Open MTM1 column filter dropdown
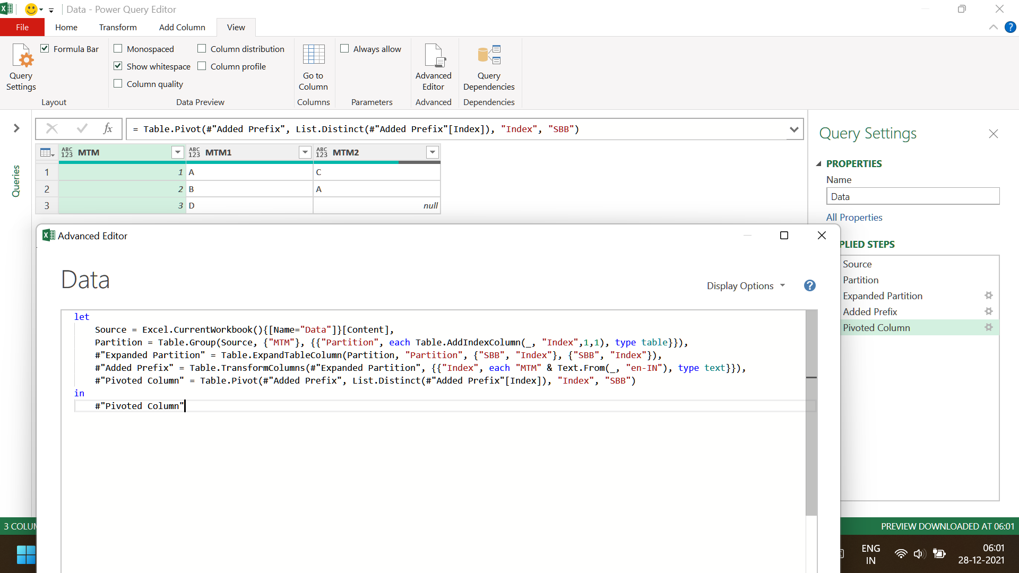 [x=305, y=152]
